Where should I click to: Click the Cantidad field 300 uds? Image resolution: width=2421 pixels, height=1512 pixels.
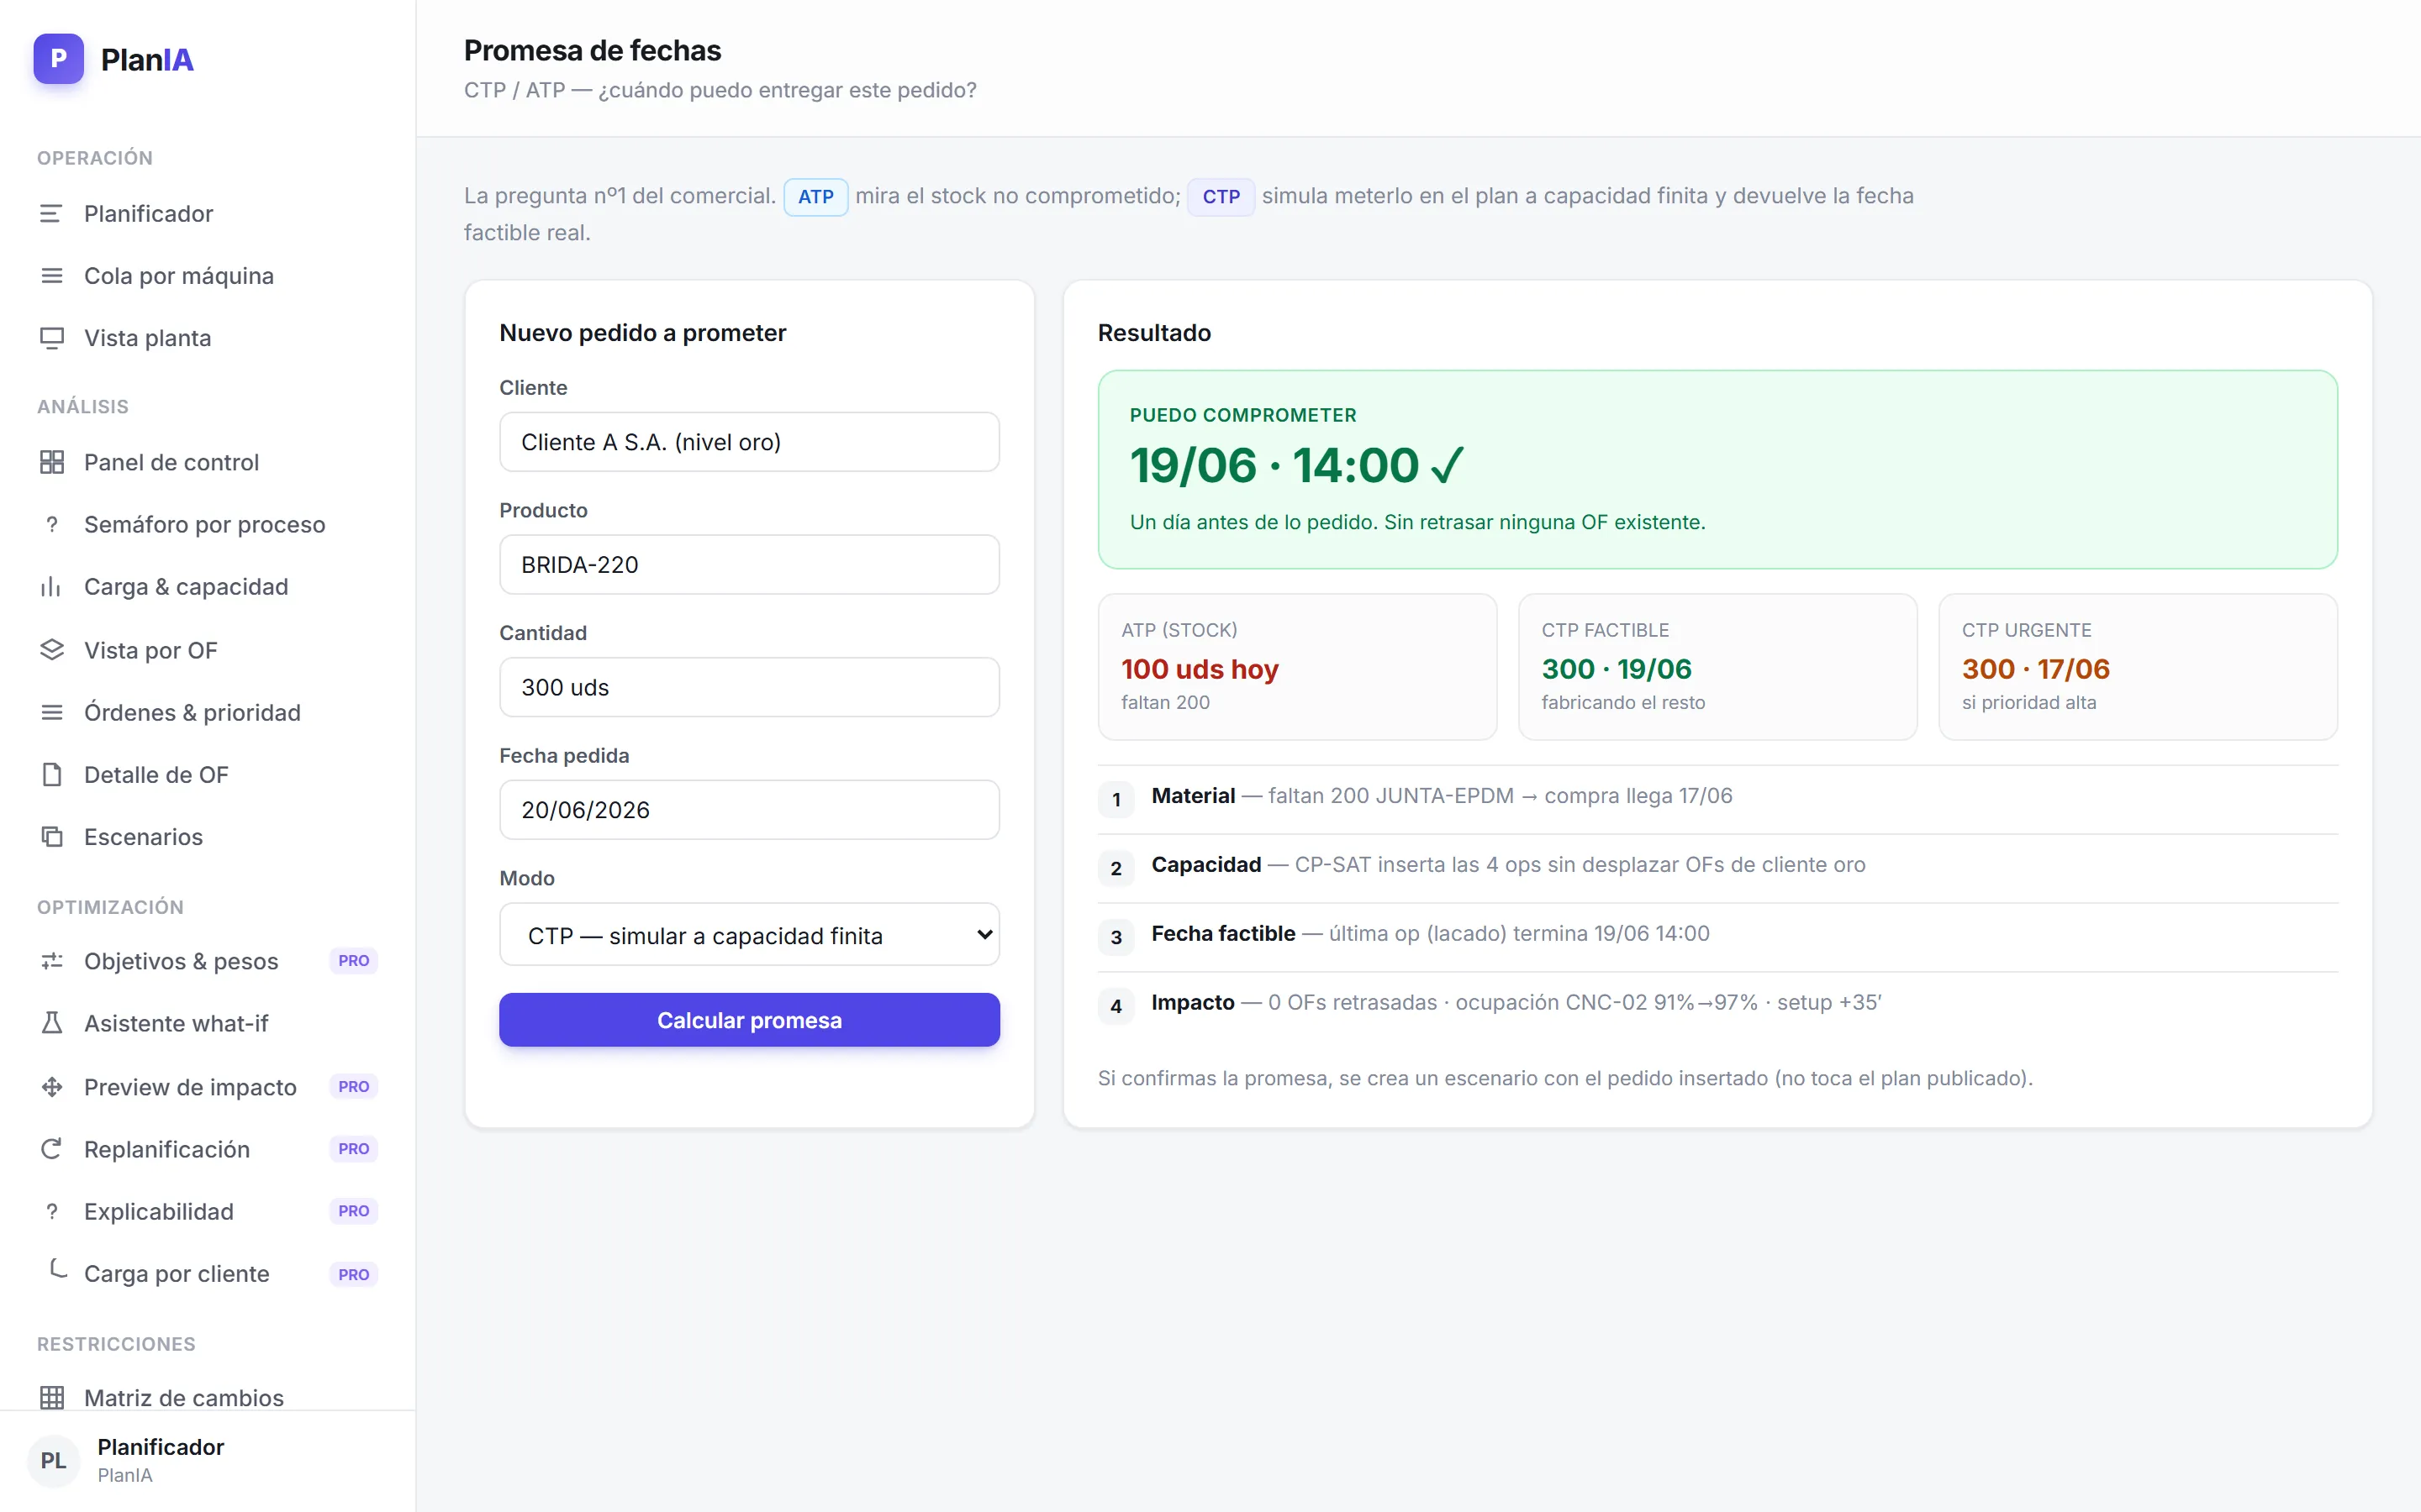(x=749, y=687)
